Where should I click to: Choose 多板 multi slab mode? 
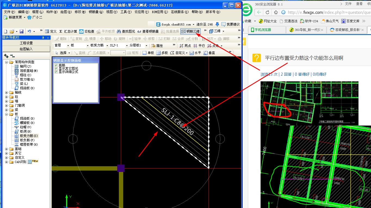tap(162, 53)
